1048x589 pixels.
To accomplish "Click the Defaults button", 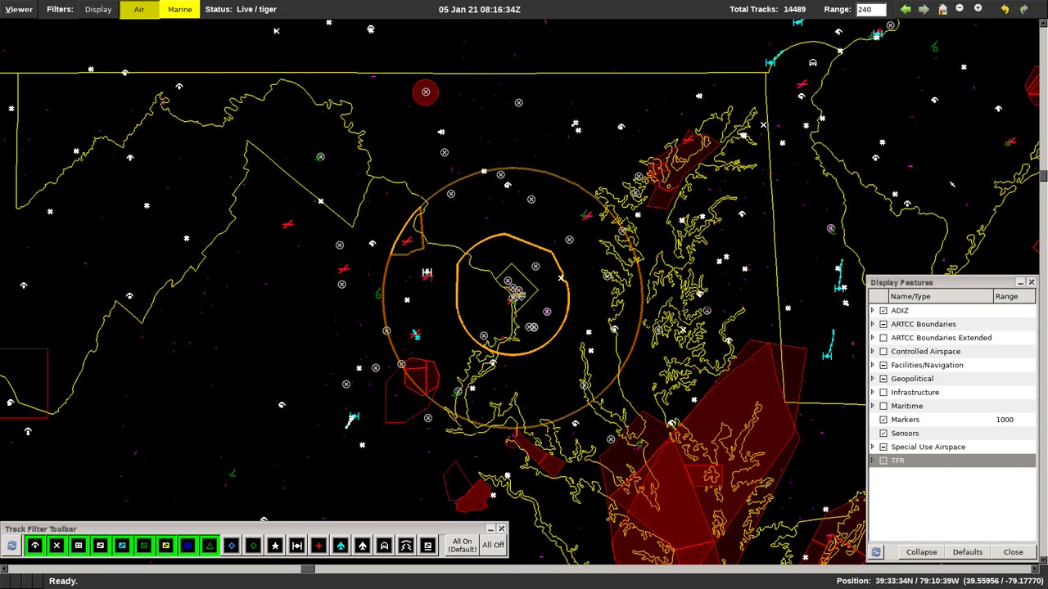I will (968, 552).
